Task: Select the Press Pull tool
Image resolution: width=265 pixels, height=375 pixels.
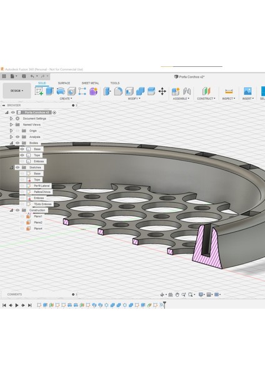Action: pos(107,91)
